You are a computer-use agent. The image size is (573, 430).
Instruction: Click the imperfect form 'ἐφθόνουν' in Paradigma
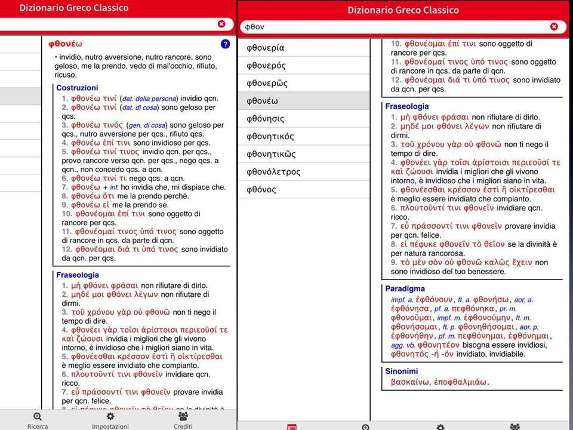(434, 300)
